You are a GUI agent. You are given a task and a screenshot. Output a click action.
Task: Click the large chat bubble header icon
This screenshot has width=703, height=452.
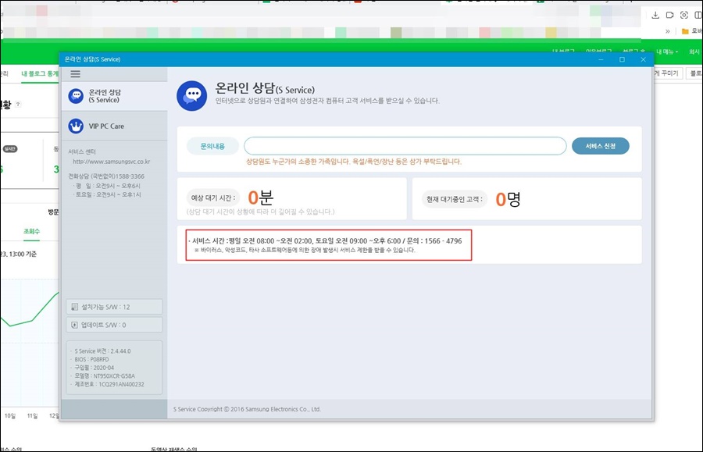point(192,96)
